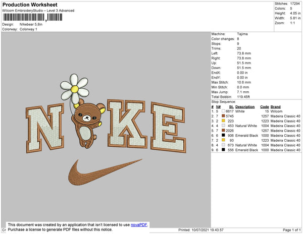Click the printed date 10/07/2021 19.43.57
The image size is (303, 234).
coord(208,230)
